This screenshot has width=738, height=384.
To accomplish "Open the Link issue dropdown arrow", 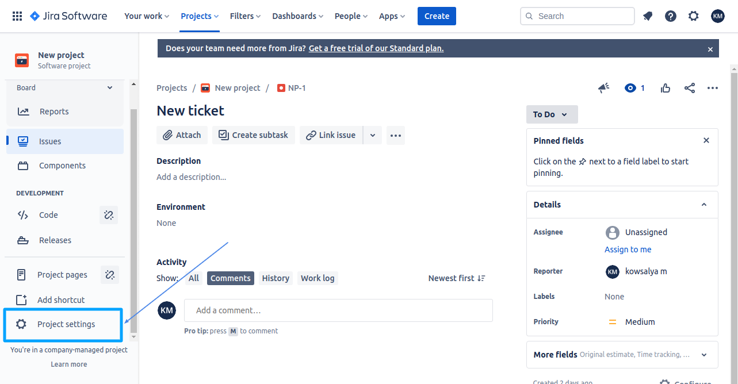I will (373, 135).
